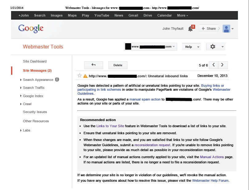249x190 pixels.
Task: Star the Unnatural inbound links message
Action: point(79,76)
